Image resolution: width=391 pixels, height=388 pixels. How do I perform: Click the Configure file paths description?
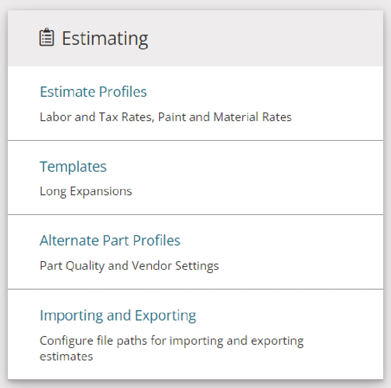tap(171, 348)
